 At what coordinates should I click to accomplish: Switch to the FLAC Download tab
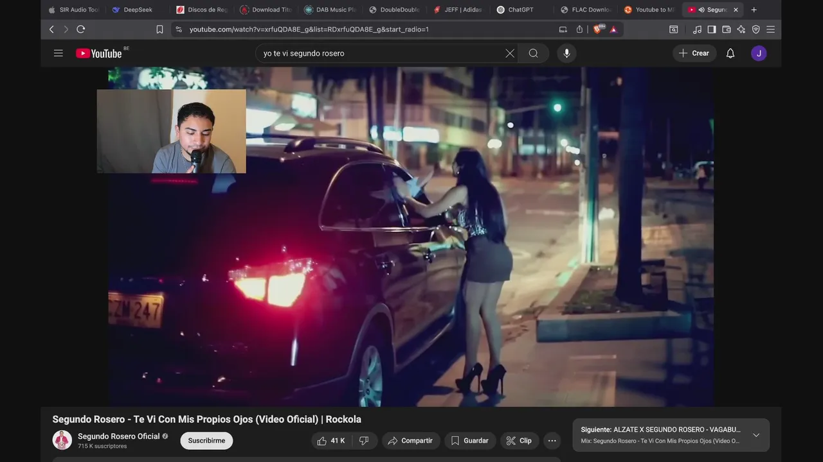coord(586,10)
